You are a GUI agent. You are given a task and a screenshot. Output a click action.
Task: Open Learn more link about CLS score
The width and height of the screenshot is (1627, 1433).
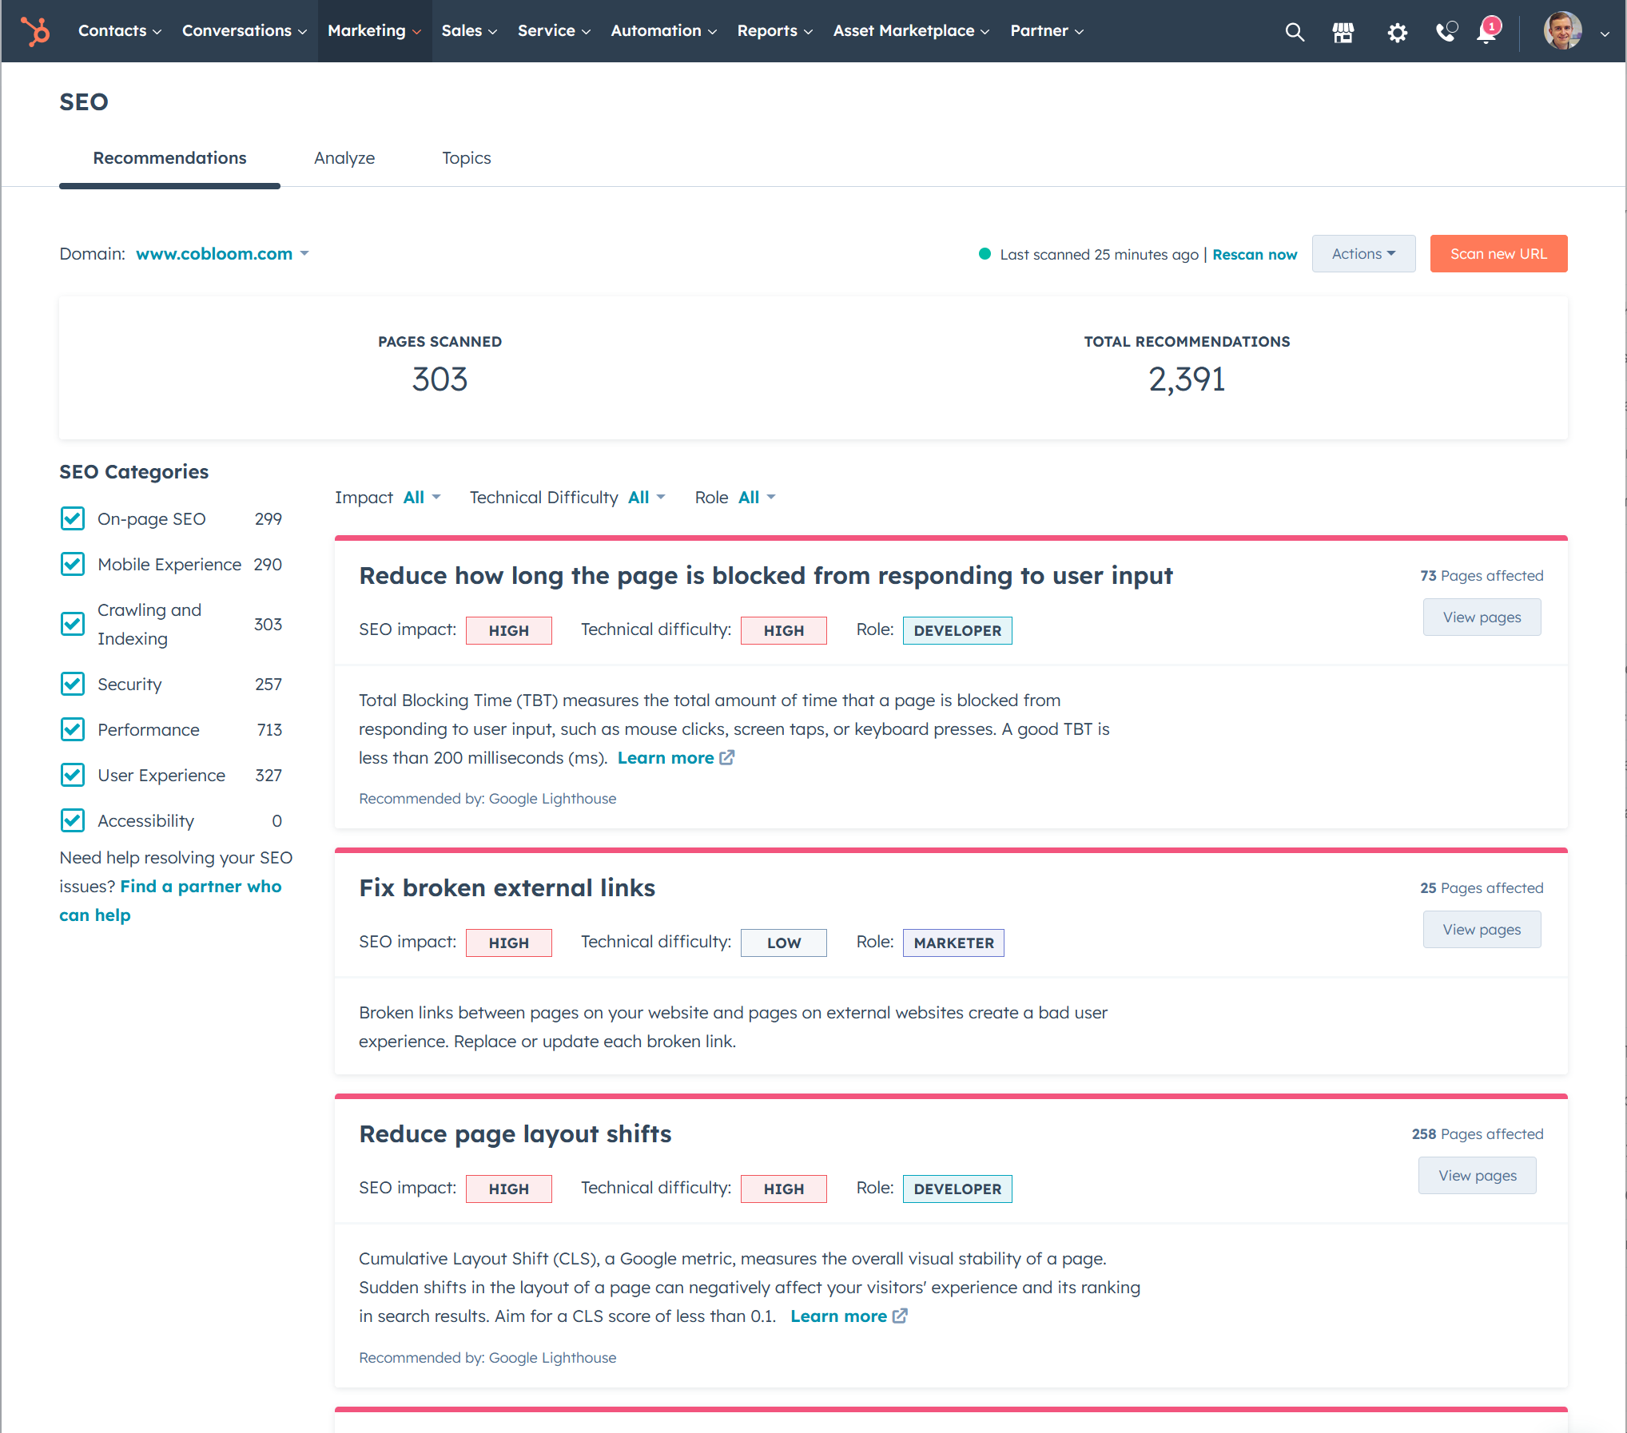coord(839,1316)
